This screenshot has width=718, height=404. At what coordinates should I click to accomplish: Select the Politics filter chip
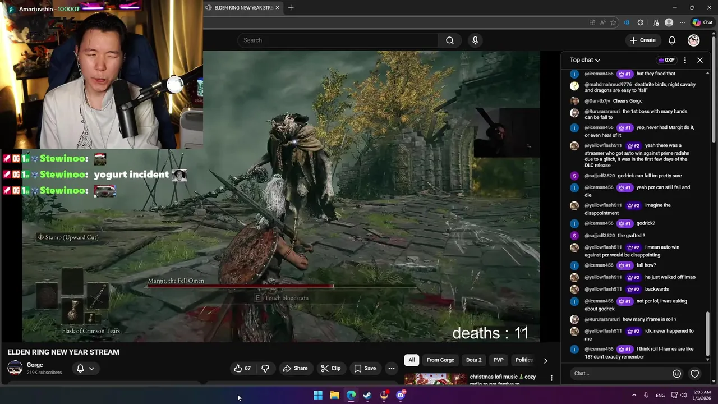point(523,360)
